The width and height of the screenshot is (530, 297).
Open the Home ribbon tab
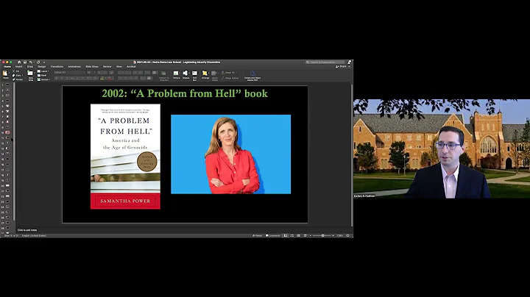[7, 66]
